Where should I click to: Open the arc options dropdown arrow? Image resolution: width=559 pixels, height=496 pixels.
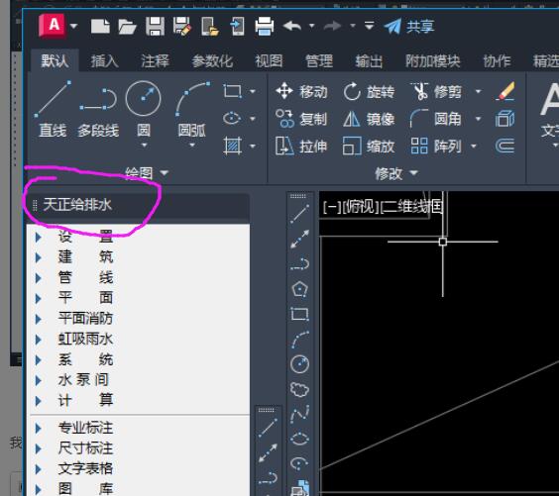[x=192, y=146]
